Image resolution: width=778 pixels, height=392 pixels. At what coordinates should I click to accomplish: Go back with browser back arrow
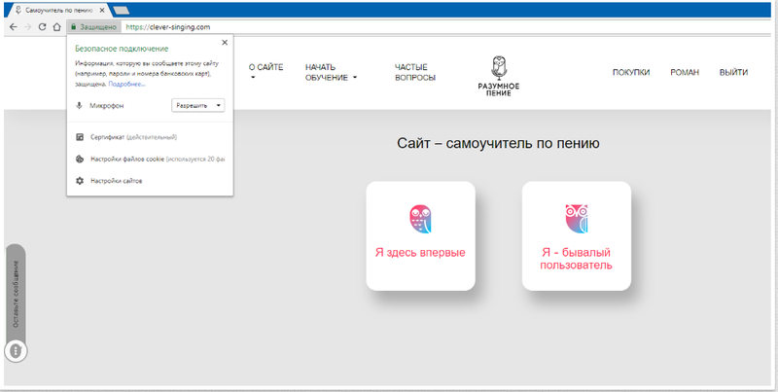pos(14,27)
